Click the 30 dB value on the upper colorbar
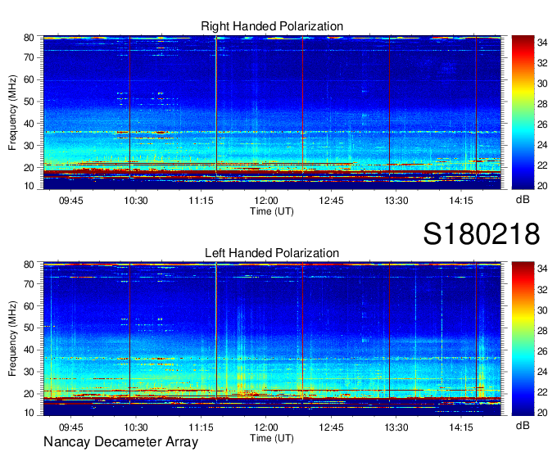Screen dimensions: 557x452 pos(542,84)
